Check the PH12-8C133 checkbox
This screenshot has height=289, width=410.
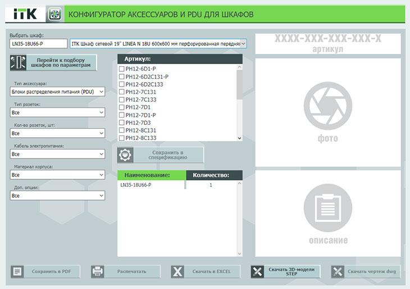(121, 138)
